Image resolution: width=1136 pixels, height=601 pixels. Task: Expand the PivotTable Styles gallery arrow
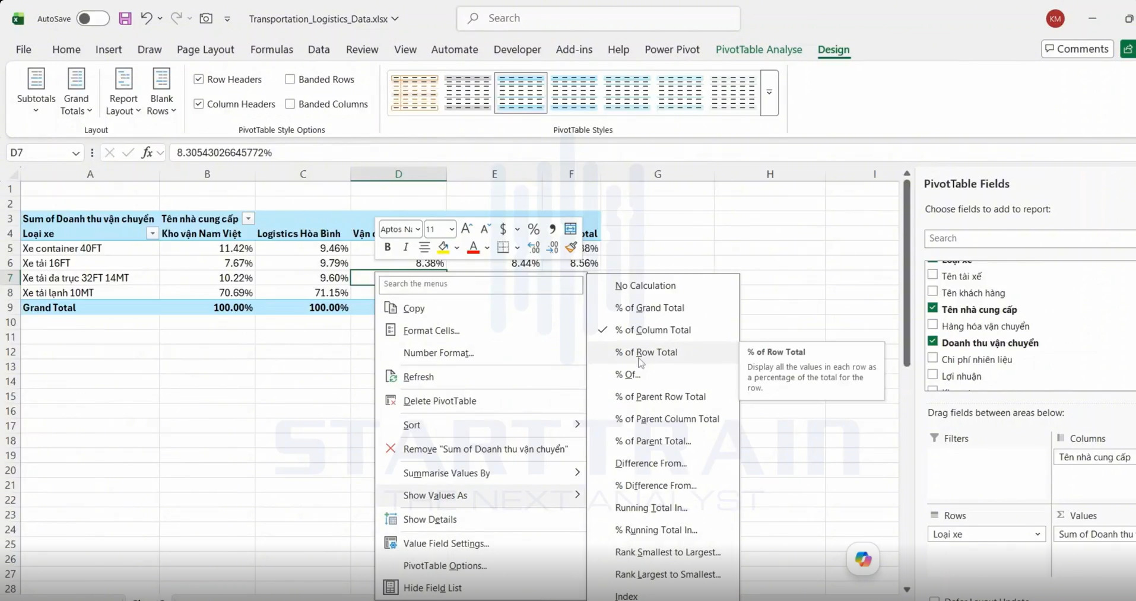[x=769, y=92]
